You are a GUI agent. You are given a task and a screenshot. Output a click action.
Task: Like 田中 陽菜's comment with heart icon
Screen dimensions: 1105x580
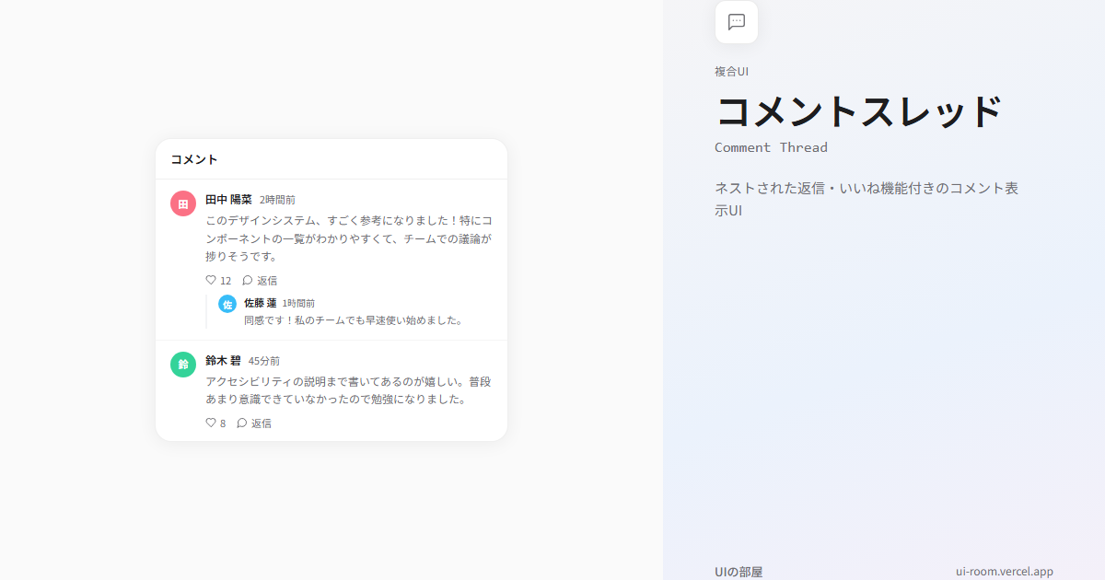(211, 280)
